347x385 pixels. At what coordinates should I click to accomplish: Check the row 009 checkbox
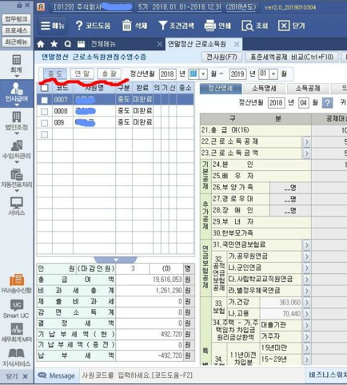44,123
